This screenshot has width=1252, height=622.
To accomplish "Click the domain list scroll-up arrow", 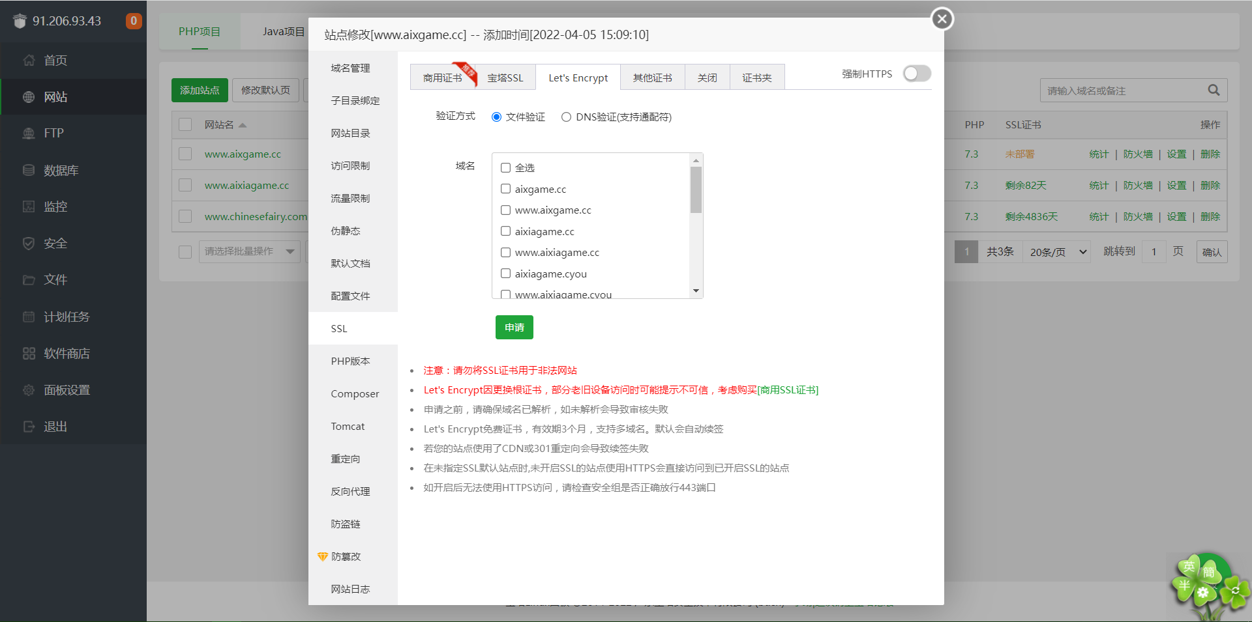I will click(696, 160).
